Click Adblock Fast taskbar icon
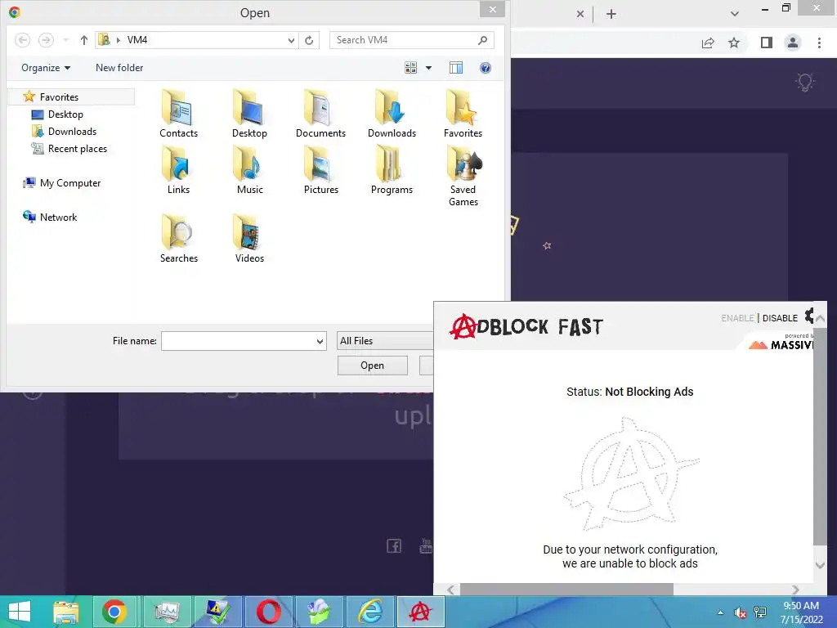Viewport: 837px width, 628px height. tap(420, 612)
